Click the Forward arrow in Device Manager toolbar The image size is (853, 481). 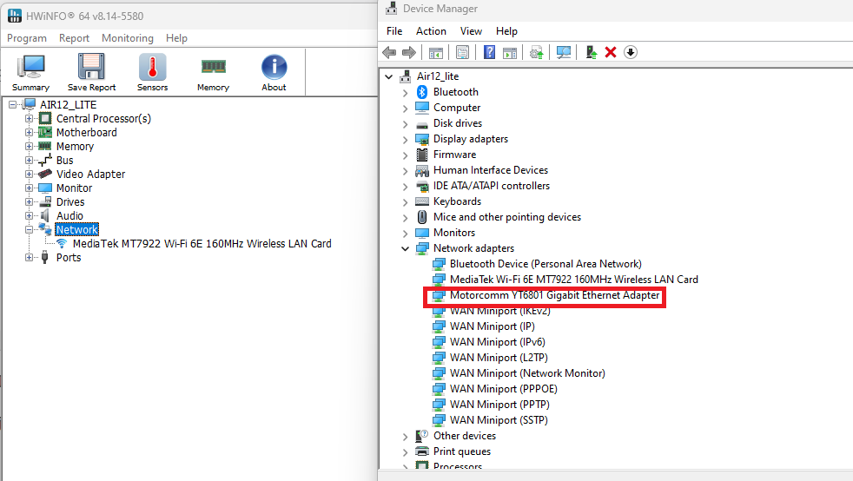tap(408, 52)
